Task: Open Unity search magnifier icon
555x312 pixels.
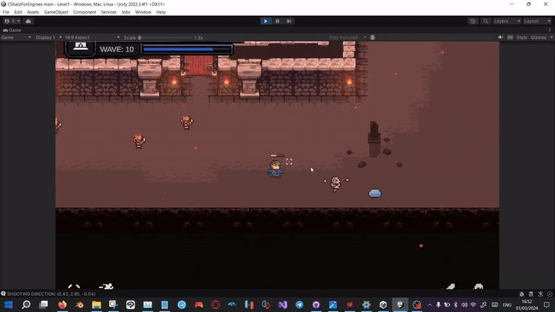Action: (x=485, y=21)
